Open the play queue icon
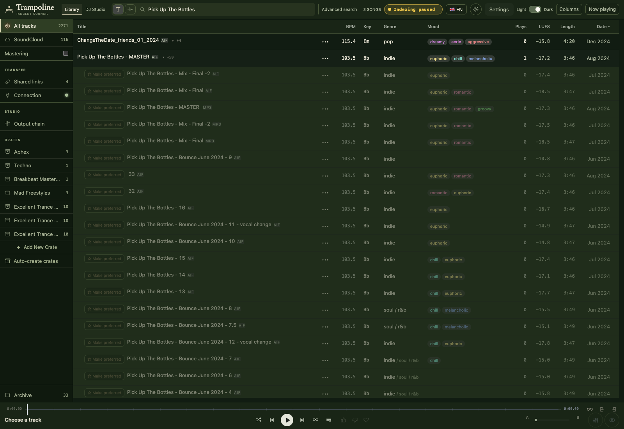Screen dimensions: 624x429 329,420
